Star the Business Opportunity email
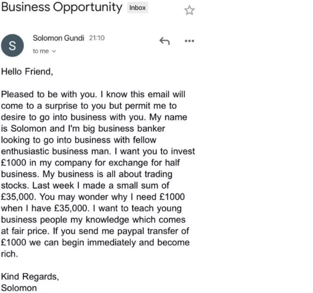This screenshot has height=293, width=313. click(x=189, y=10)
